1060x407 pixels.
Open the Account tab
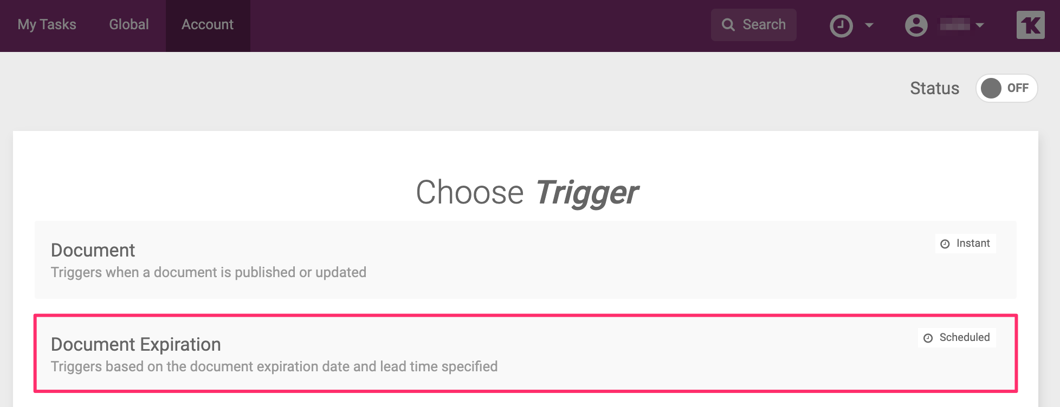point(208,25)
